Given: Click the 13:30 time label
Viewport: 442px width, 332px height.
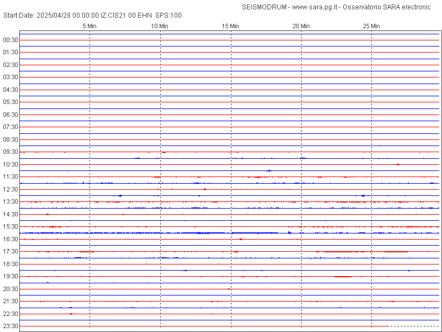Looking at the screenshot, I should (10, 201).
